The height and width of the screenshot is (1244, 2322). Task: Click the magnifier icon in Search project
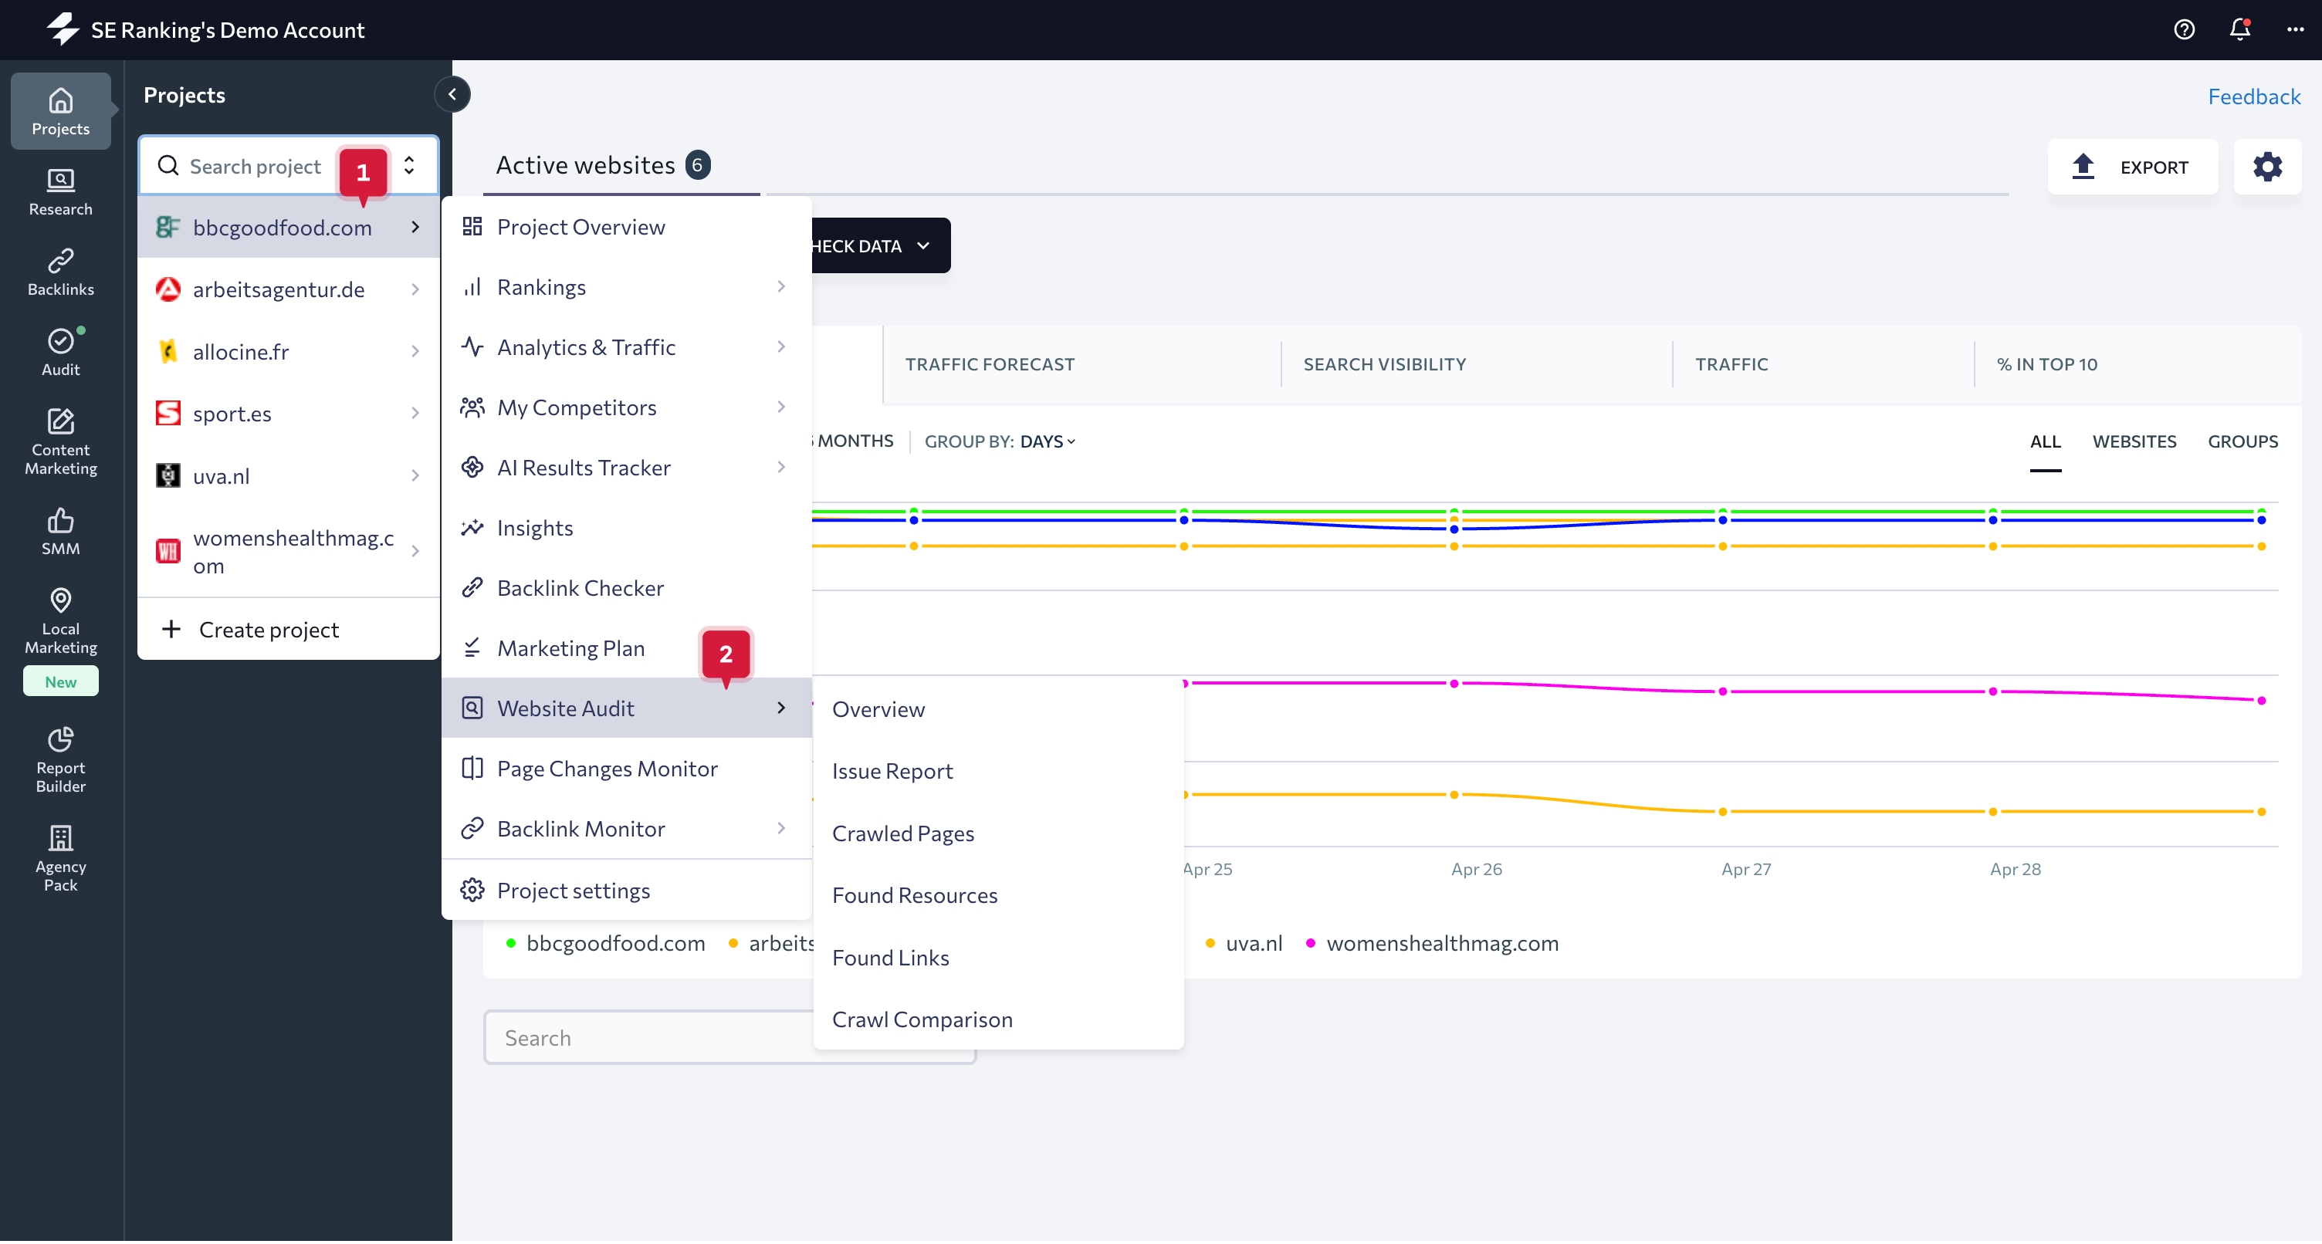(x=168, y=166)
